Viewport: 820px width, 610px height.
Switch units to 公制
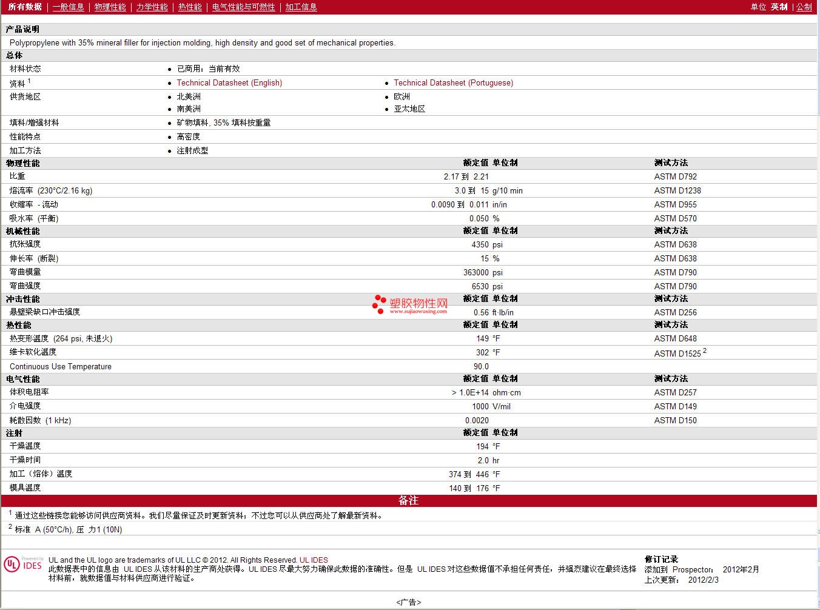click(804, 7)
